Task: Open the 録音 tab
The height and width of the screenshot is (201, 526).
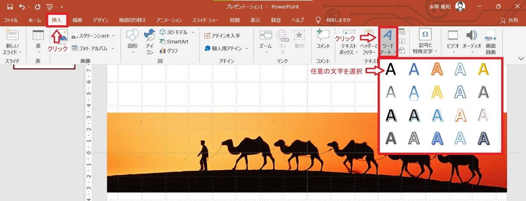Action: (x=276, y=20)
